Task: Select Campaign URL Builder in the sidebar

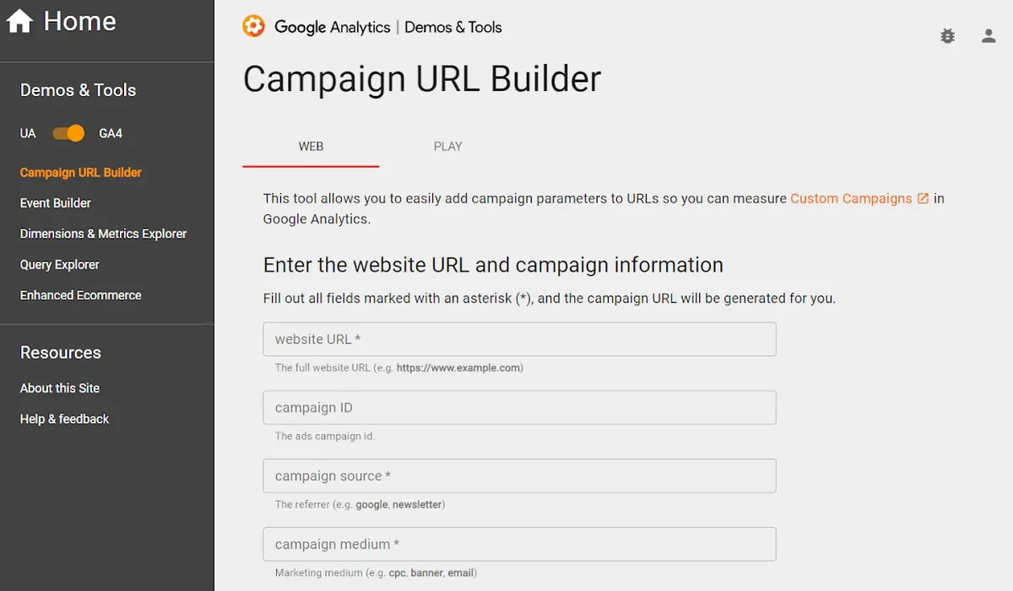Action: (80, 172)
